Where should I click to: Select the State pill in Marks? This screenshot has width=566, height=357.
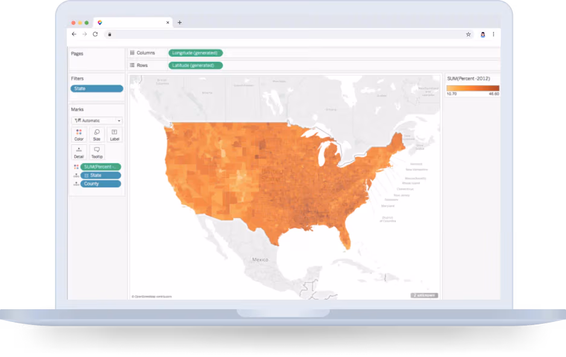tap(101, 175)
